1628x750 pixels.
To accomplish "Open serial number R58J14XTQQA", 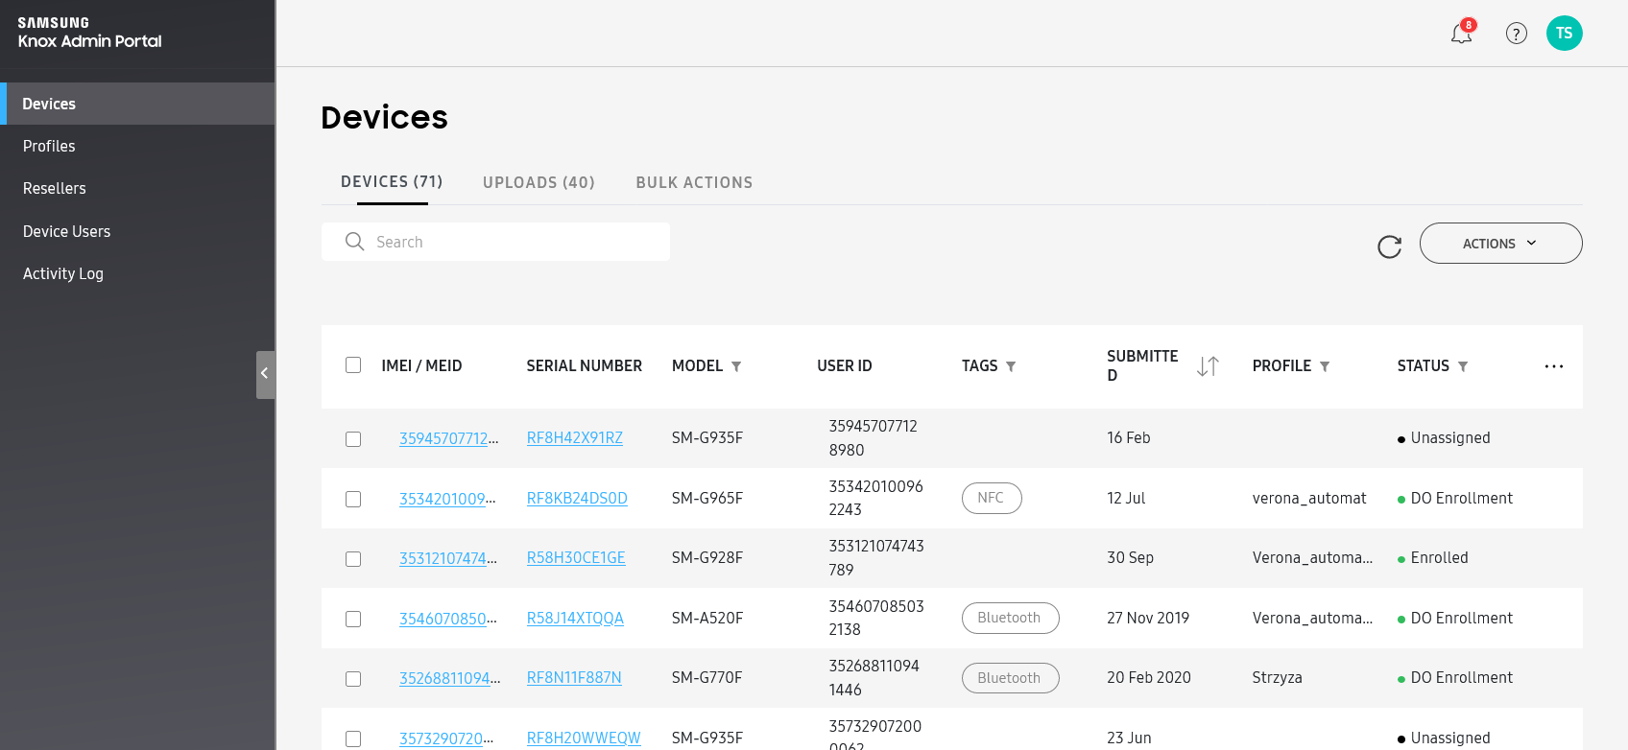I will coord(575,618).
